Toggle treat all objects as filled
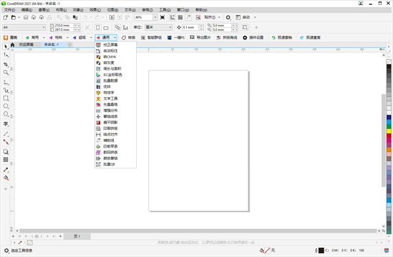The height and width of the screenshot is (257, 393). [245, 28]
